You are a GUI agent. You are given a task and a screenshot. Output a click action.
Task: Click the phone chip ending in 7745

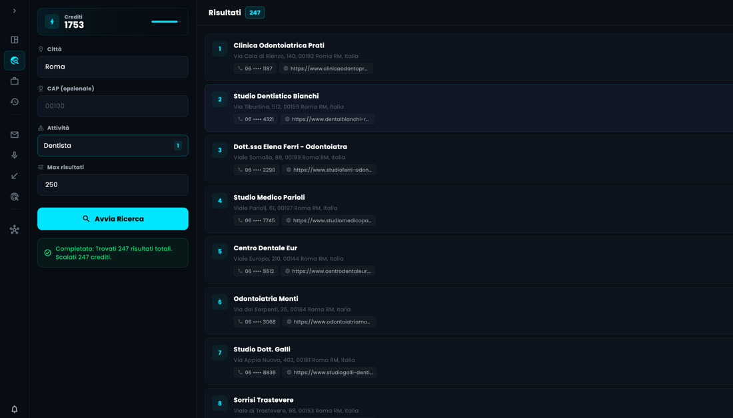[256, 220]
